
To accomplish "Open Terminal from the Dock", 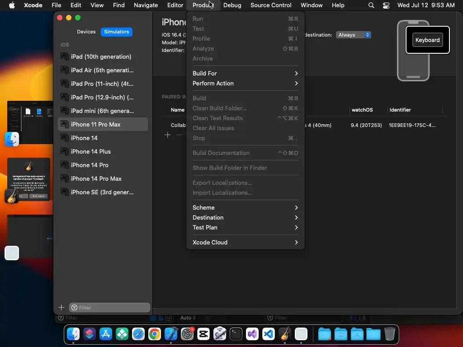I will coord(236,334).
